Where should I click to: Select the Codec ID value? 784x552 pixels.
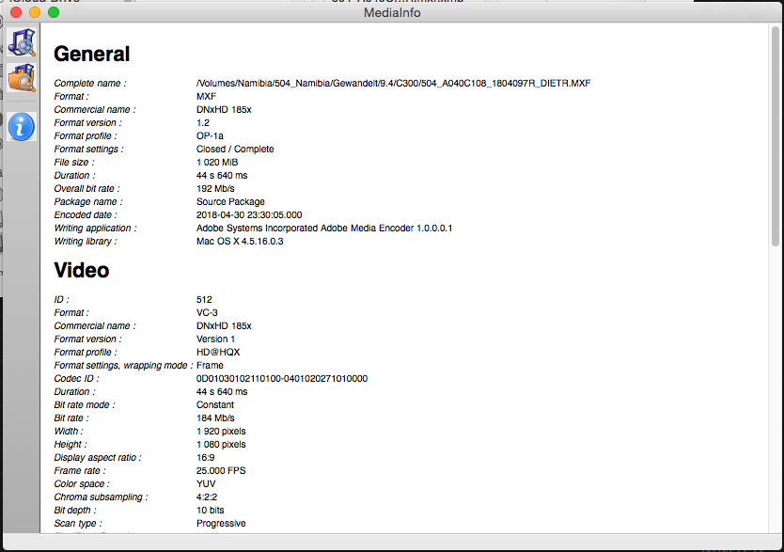pos(282,378)
